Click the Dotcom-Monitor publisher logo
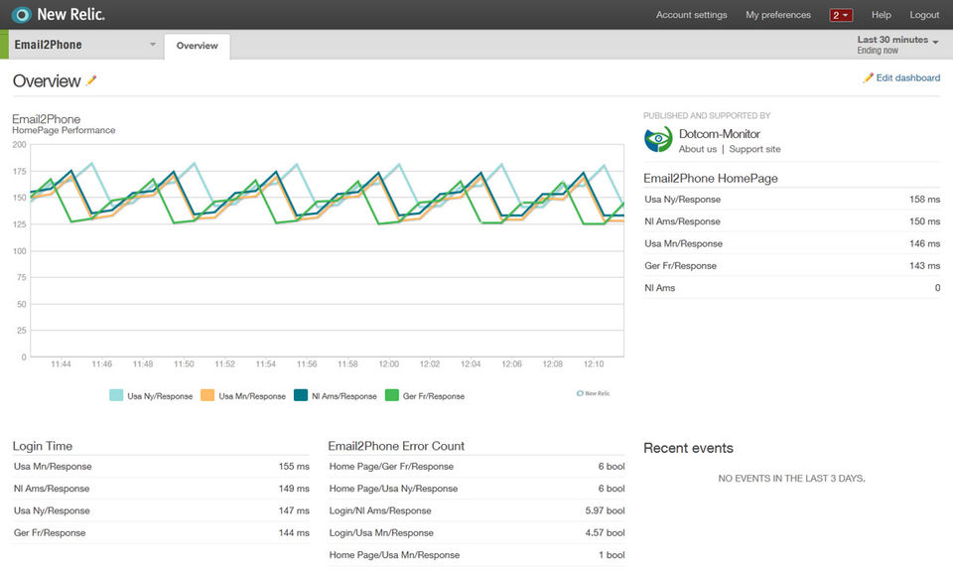The height and width of the screenshot is (574, 953). [x=658, y=140]
